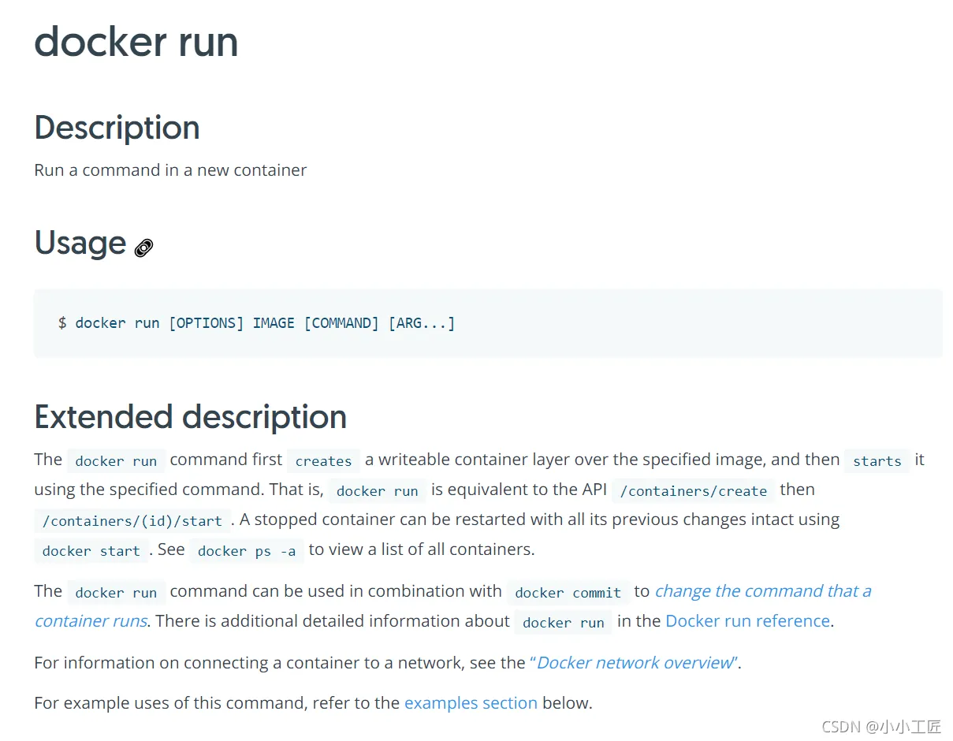The width and height of the screenshot is (953, 741).
Task: Click the '/containers/(id)/start' code snippet
Action: click(x=132, y=521)
